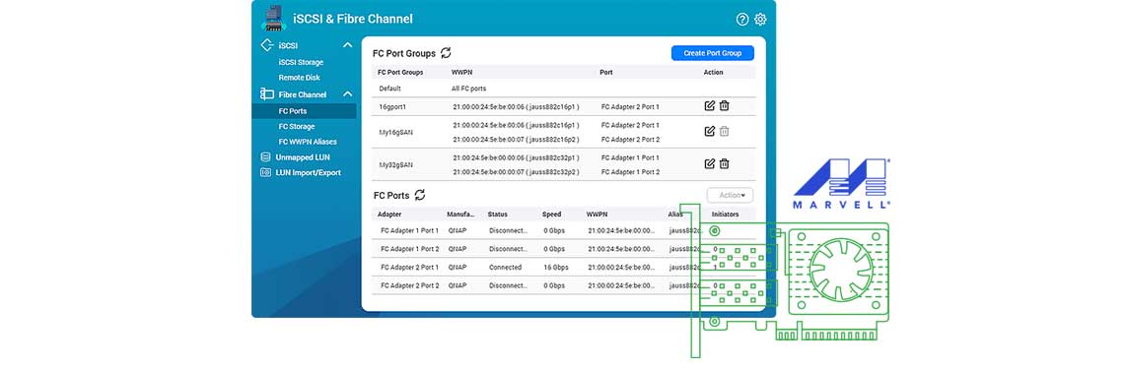Screen dimensions: 1124x370
Task: Collapse the iSCSI section chevron
Action: pyautogui.click(x=348, y=45)
